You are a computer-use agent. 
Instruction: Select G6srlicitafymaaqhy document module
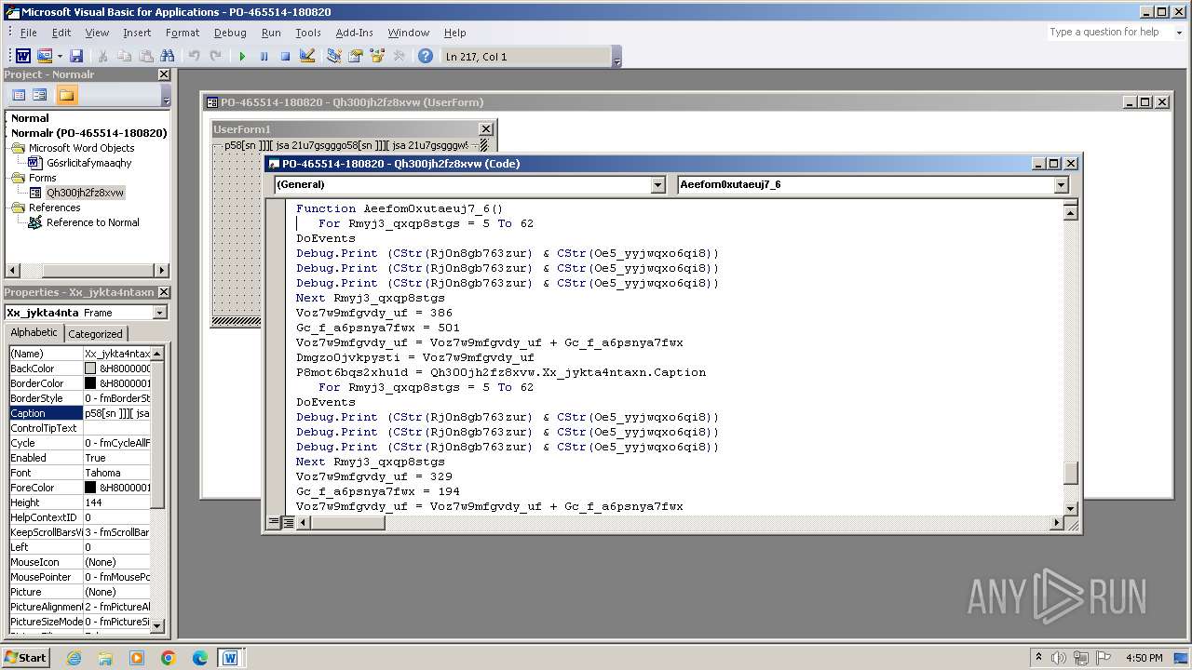(x=89, y=163)
